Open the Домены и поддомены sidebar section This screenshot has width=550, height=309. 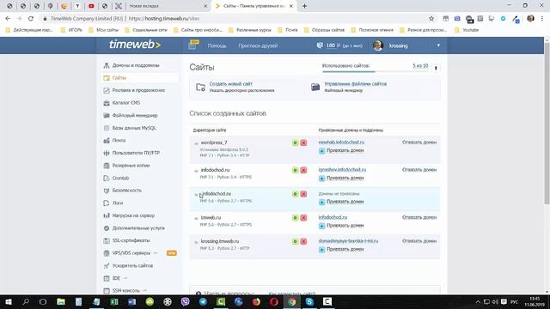coord(136,65)
